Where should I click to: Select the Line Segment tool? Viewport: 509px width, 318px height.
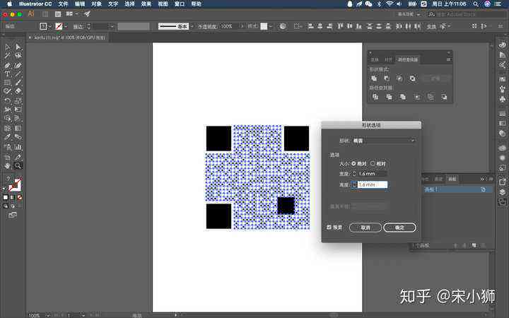click(x=18, y=74)
